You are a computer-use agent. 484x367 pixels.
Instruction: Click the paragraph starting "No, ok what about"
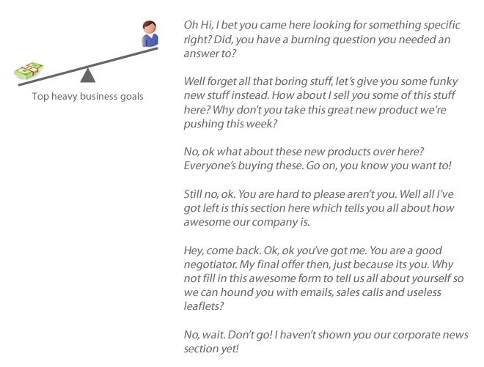[318, 158]
